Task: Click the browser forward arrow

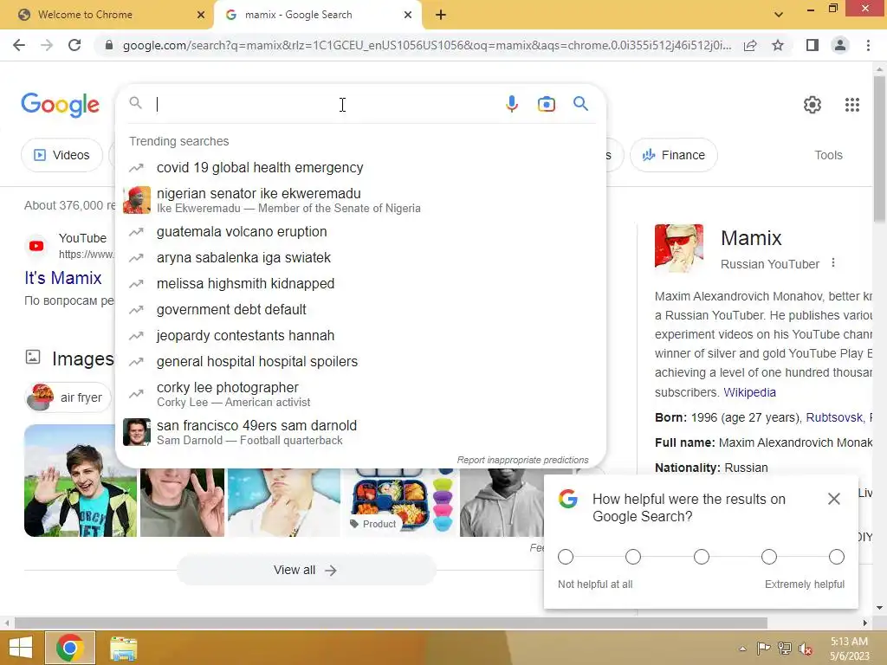Action: click(47, 45)
